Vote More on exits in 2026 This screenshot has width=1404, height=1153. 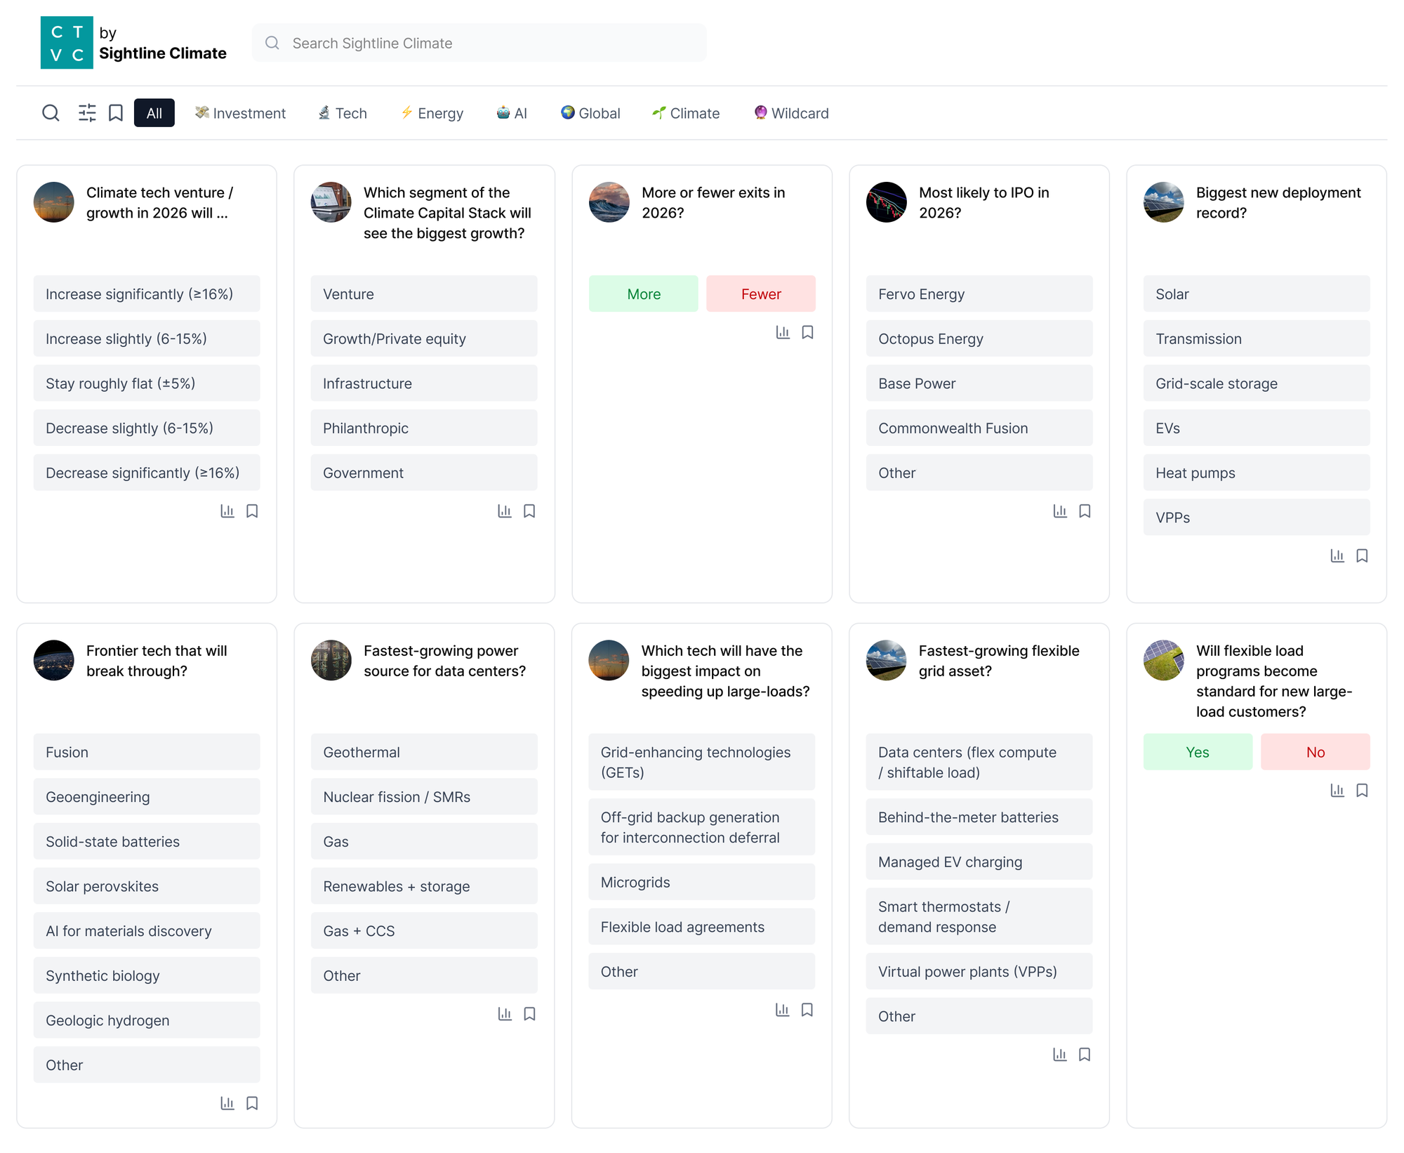643,294
